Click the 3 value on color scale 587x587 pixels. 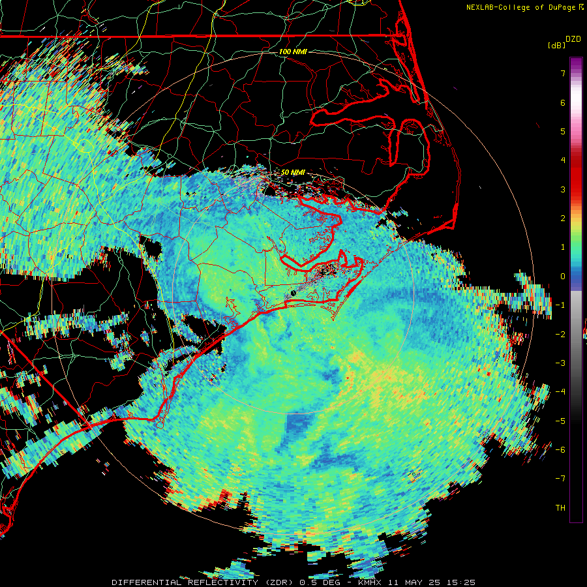[x=563, y=189]
